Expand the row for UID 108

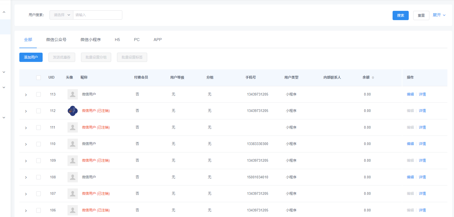point(26,177)
